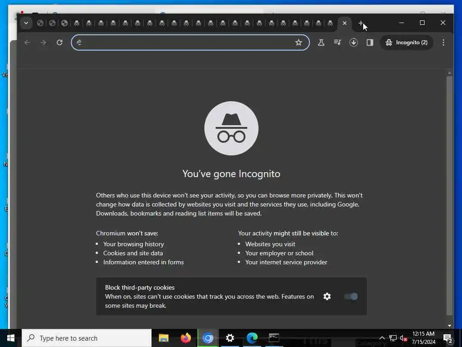Viewport: 462px width, 347px height.
Task: Select the second globe tab
Action: (52, 23)
